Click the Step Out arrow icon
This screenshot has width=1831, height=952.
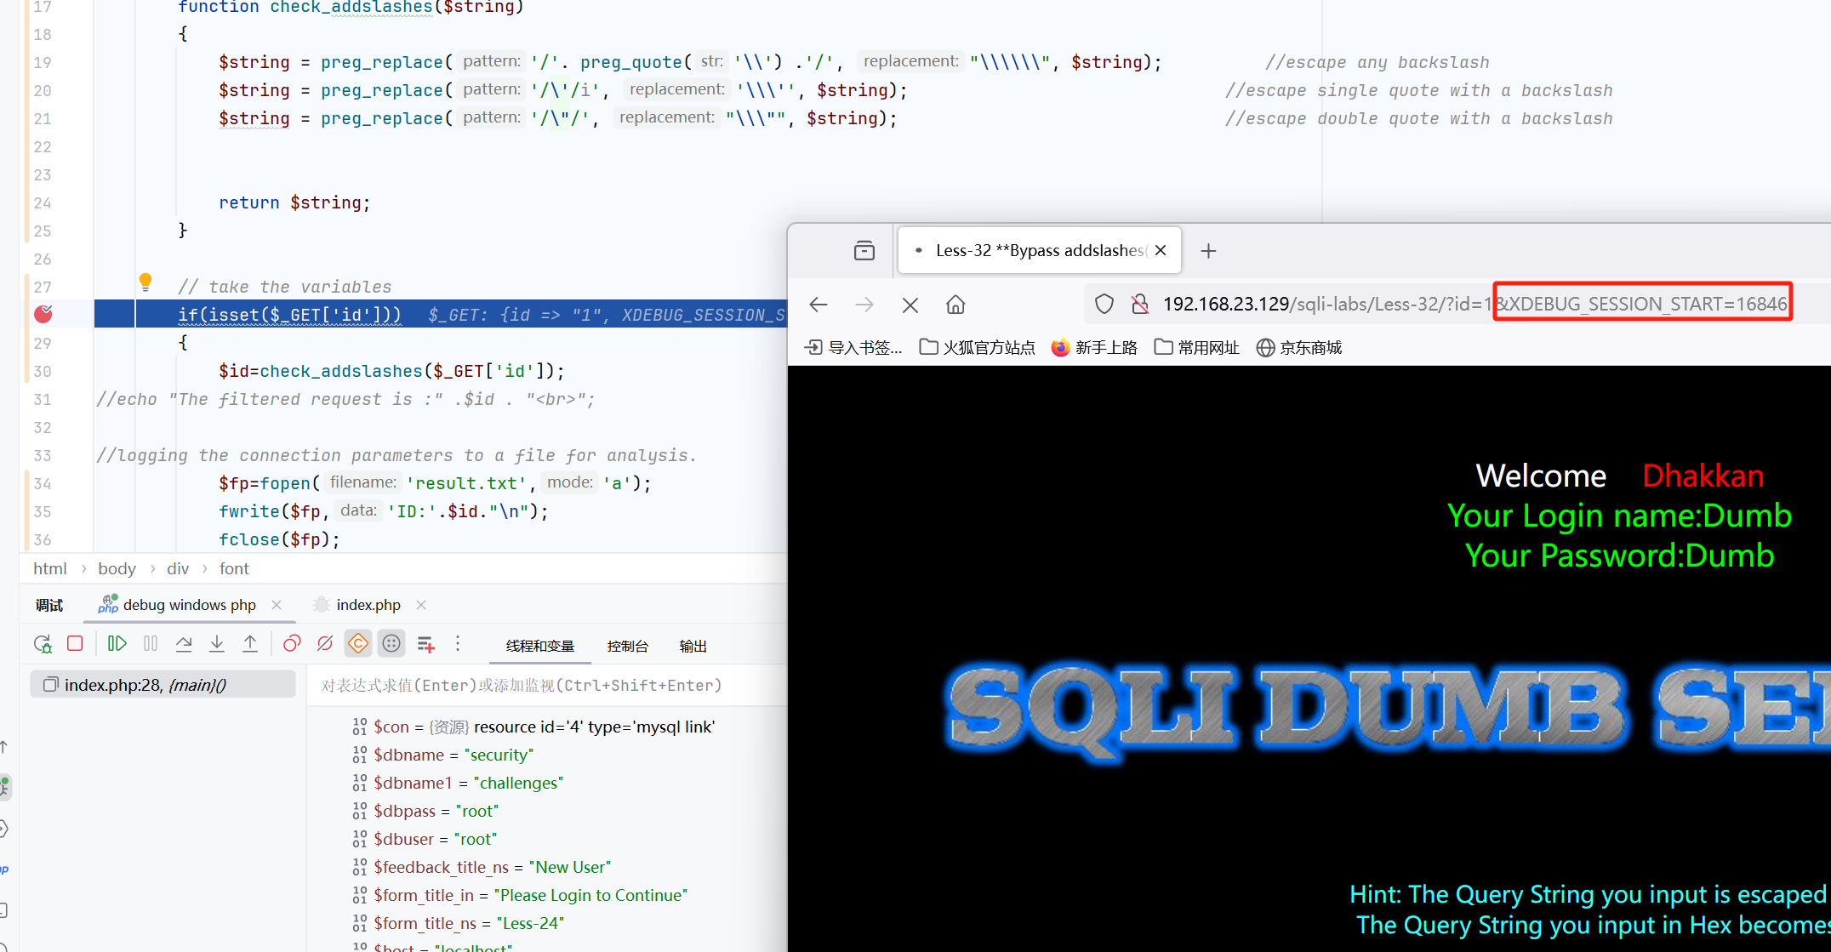coord(250,644)
